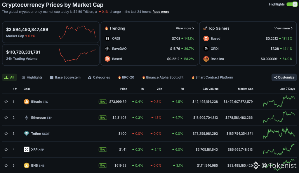The image size is (299, 173).
Task: Click the Rosa Inu icon in Top Gainers
Action: [206, 59]
